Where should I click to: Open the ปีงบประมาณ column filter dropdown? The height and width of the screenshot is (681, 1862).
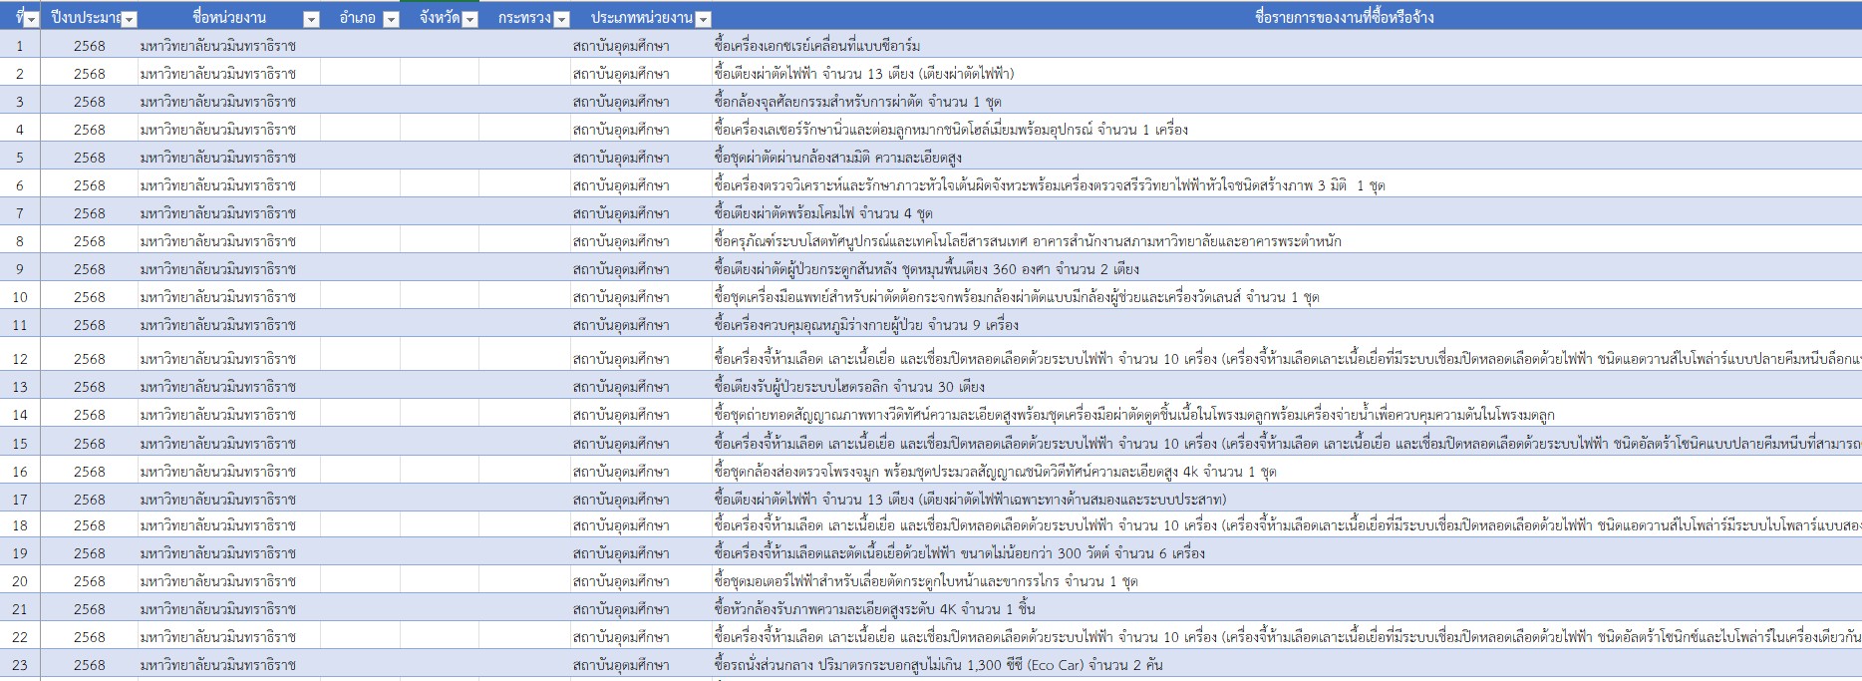click(x=129, y=19)
